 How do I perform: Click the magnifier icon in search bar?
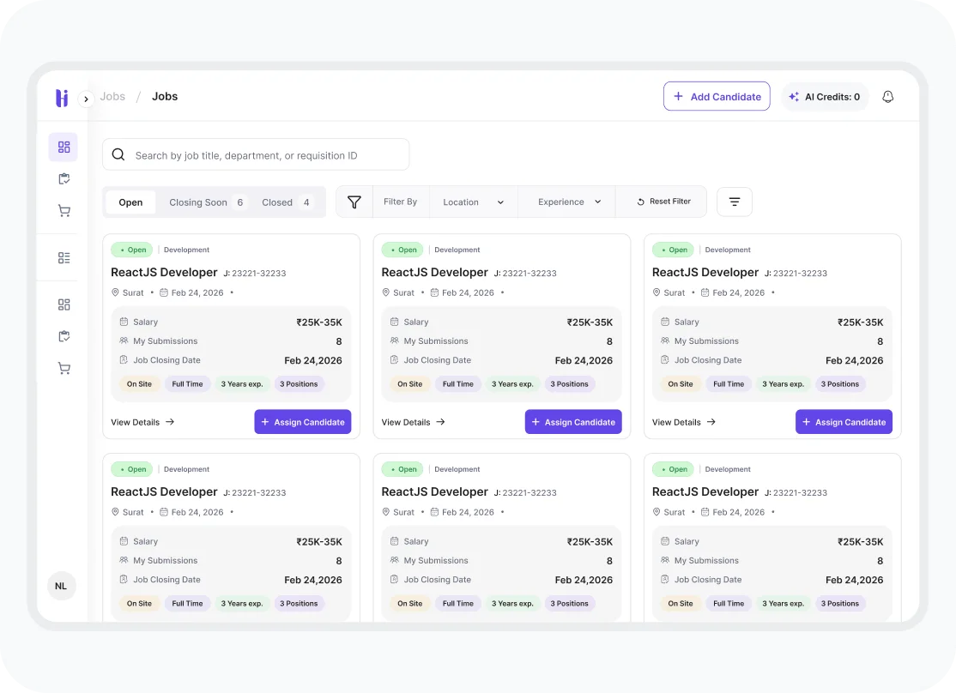tap(119, 155)
